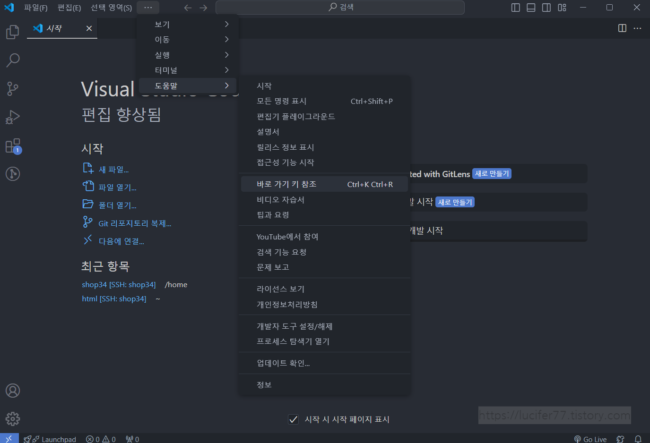Select YouTube에서 참여 menu item
650x443 pixels.
tap(324, 237)
